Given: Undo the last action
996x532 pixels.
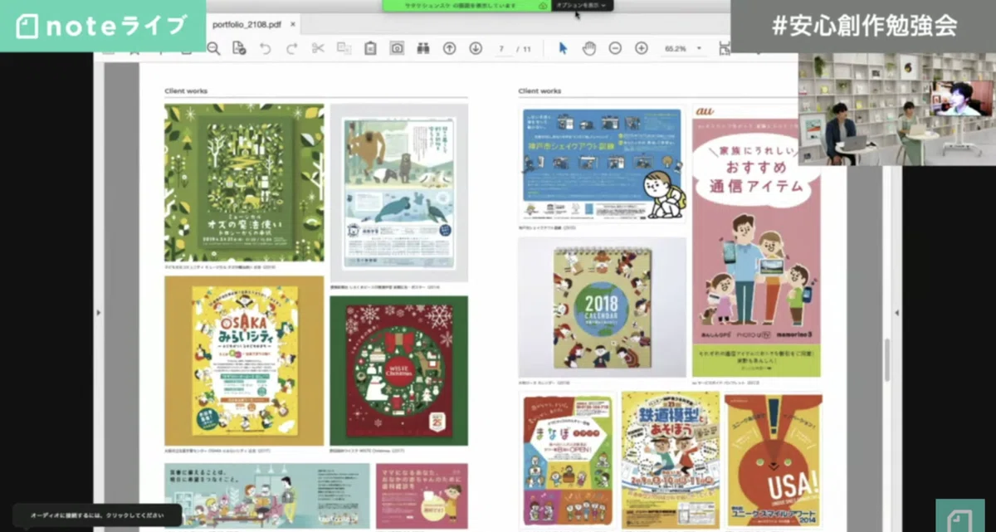Looking at the screenshot, I should pos(266,48).
